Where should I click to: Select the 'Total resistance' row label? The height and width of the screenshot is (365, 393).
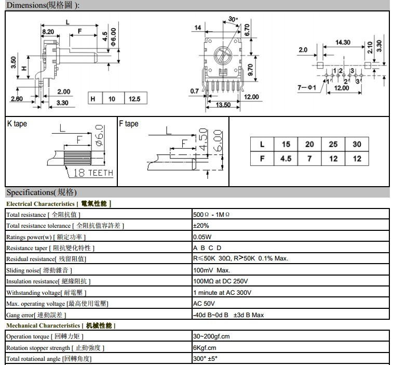[43, 215]
